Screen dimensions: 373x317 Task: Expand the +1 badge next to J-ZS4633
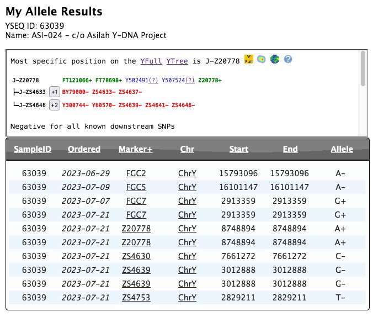55,92
